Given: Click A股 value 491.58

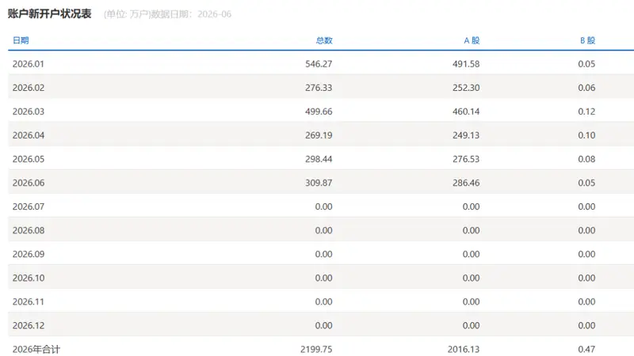Looking at the screenshot, I should [x=466, y=64].
